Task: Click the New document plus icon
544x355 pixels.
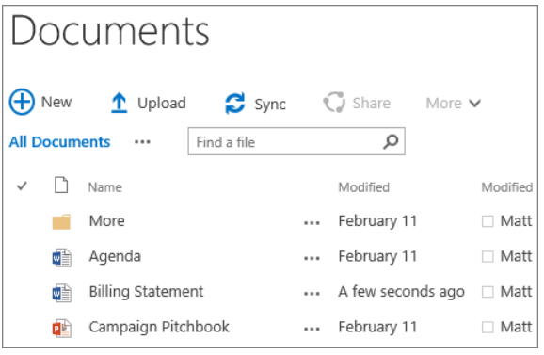Action: tap(22, 102)
